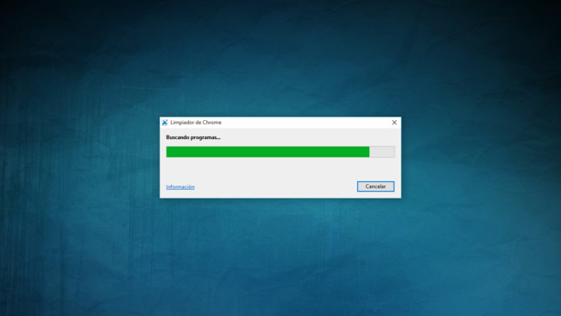The width and height of the screenshot is (561, 316).
Task: Click the green scanning progress bar
Action: coord(280,152)
